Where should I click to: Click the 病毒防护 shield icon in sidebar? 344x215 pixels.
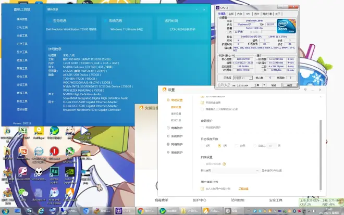point(167,128)
